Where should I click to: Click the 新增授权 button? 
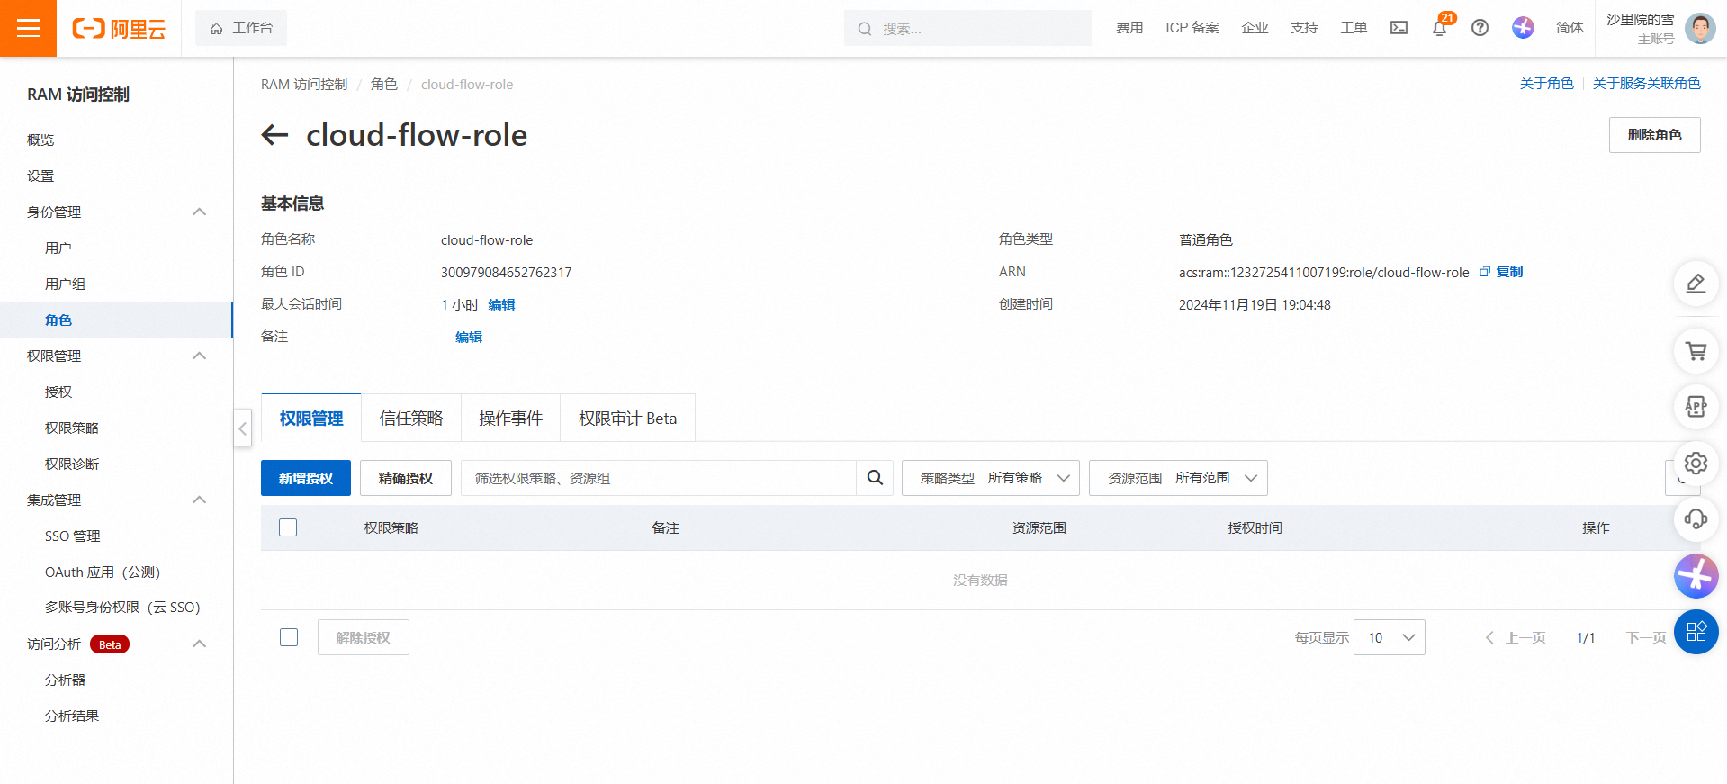tap(306, 478)
